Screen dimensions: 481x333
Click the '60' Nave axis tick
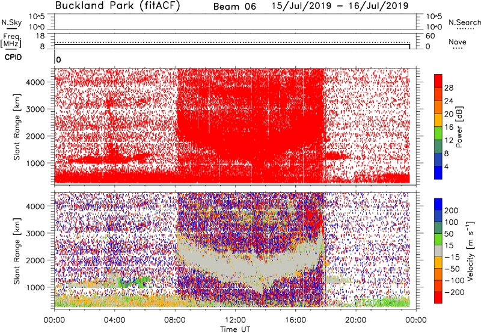point(430,36)
